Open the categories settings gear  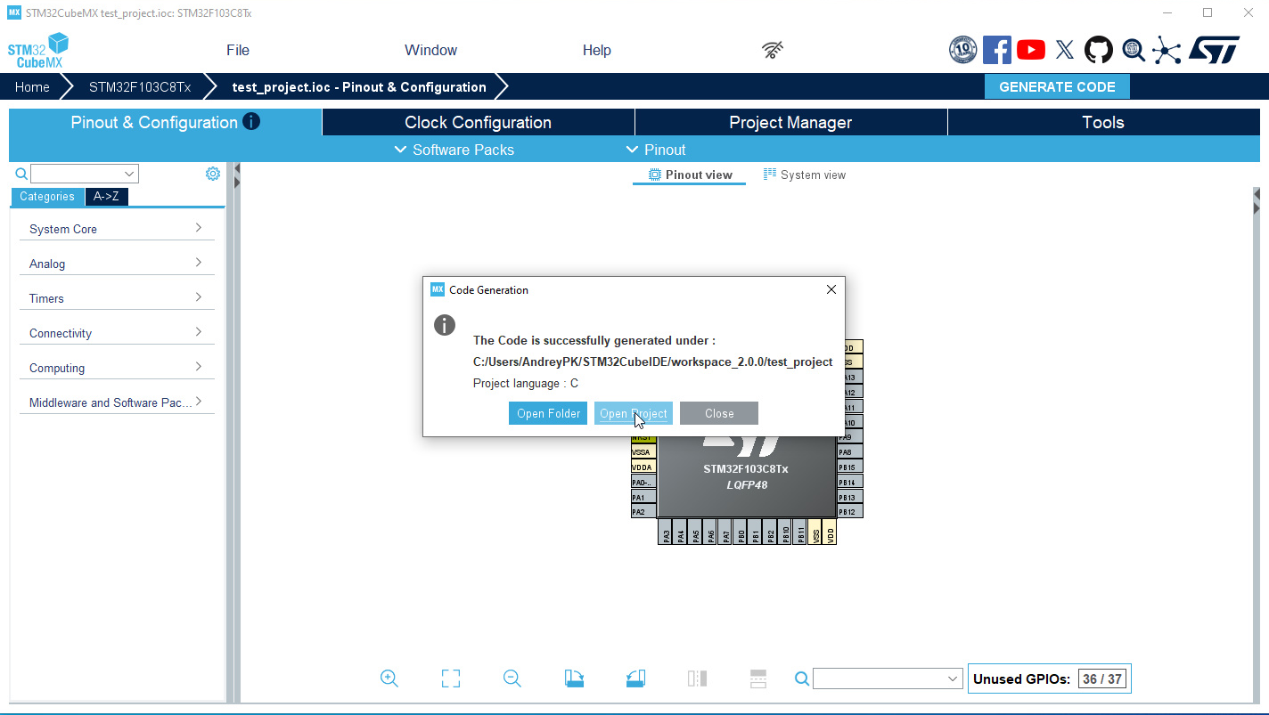click(x=213, y=174)
